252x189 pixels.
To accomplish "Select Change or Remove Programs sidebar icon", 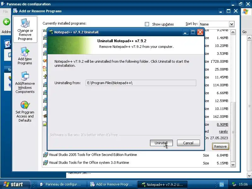I will (x=25, y=29).
